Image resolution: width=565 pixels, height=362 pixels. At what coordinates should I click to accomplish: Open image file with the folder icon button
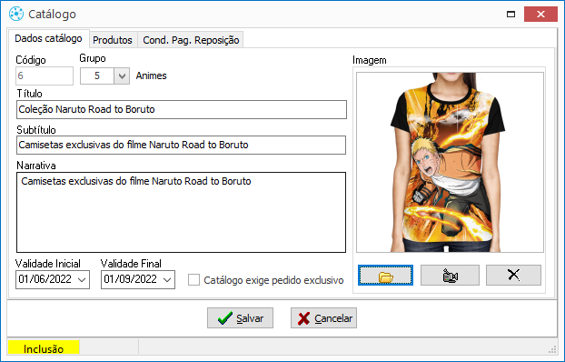pyautogui.click(x=385, y=276)
